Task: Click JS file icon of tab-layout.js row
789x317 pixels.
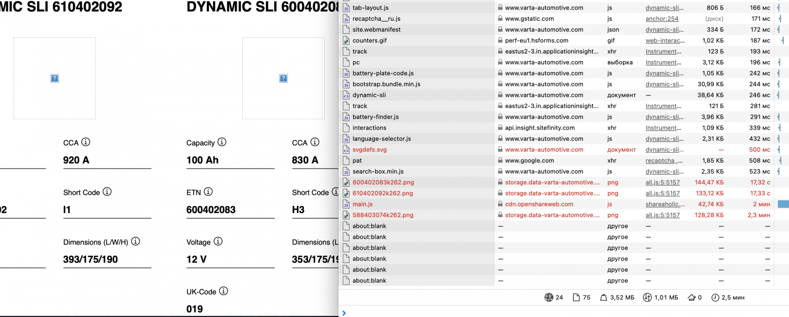Action: [x=346, y=8]
